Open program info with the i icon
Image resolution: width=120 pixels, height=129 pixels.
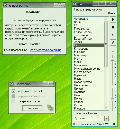pyautogui.click(x=113, y=50)
